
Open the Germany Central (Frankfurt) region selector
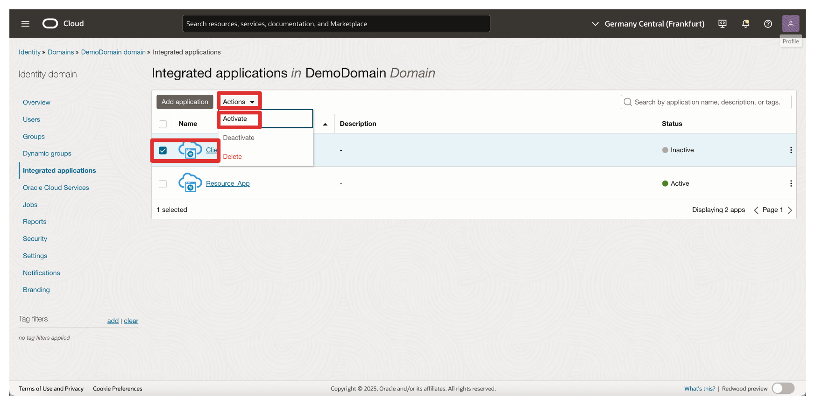point(648,24)
